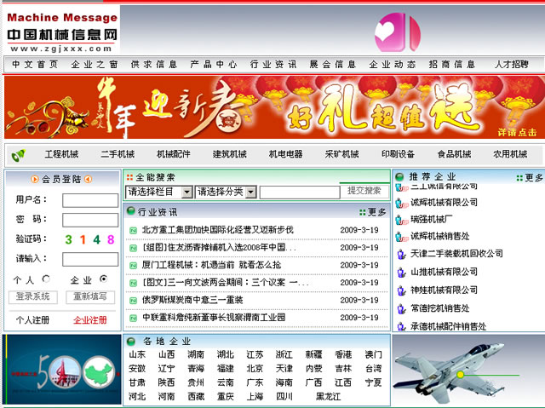Click the 提交搜索 search button

364,192
